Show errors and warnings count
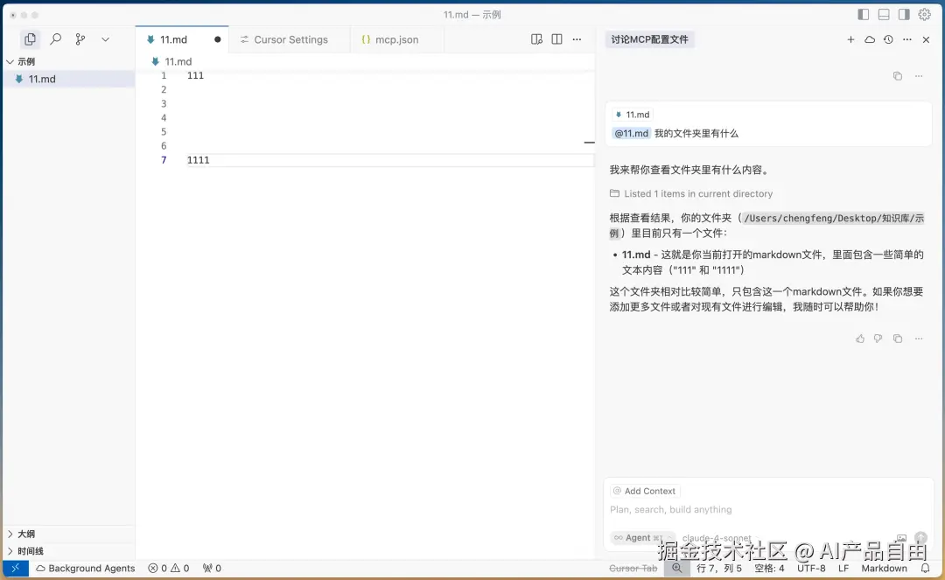The height and width of the screenshot is (580, 945). [169, 568]
